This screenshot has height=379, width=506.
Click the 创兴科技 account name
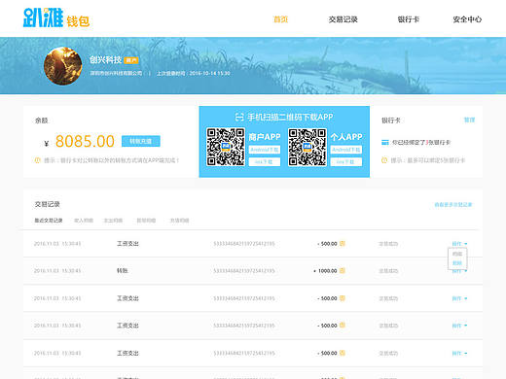106,59
